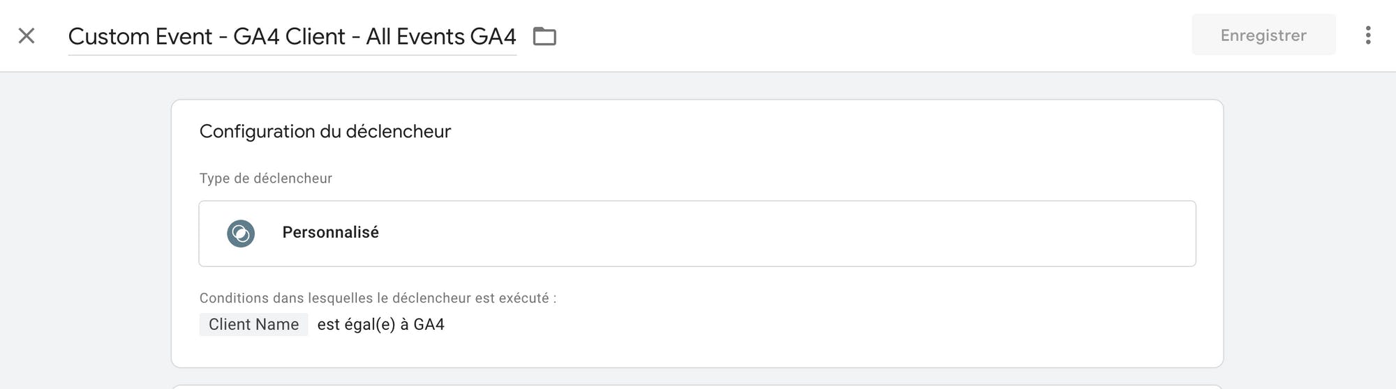Click the GA4 value in the trigger condition

[429, 324]
